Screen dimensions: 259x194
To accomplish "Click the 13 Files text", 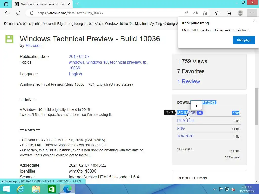I will point(234,151).
